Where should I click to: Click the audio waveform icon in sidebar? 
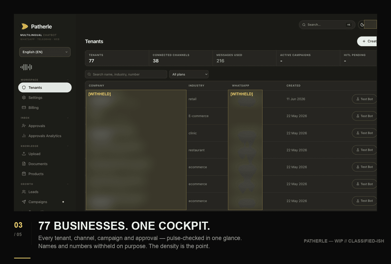point(26,67)
